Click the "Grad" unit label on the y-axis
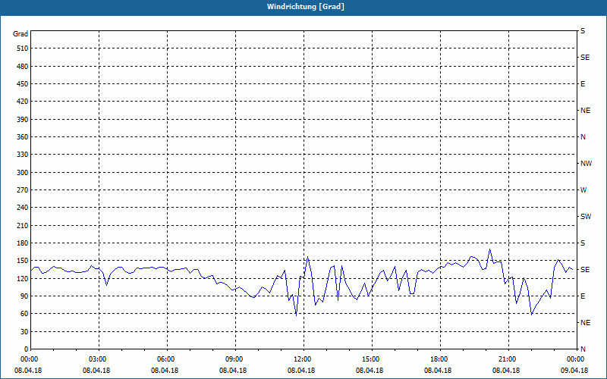 [x=20, y=34]
